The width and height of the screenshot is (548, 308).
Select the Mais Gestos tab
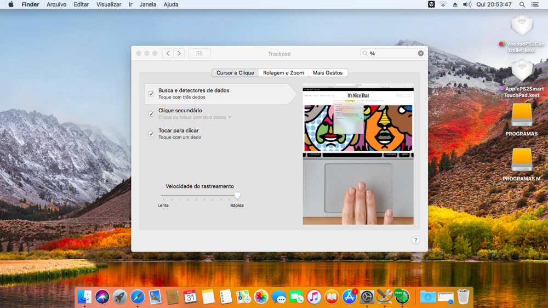[x=328, y=73]
